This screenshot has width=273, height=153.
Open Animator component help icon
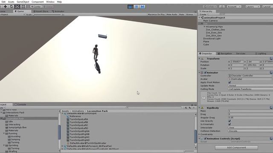pos(271,72)
